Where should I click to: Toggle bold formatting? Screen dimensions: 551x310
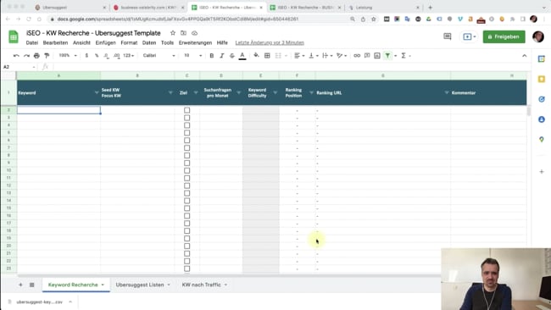[x=212, y=55]
